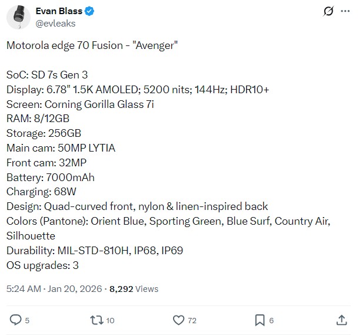
Task: Click the like count showing 72
Action: click(x=192, y=320)
